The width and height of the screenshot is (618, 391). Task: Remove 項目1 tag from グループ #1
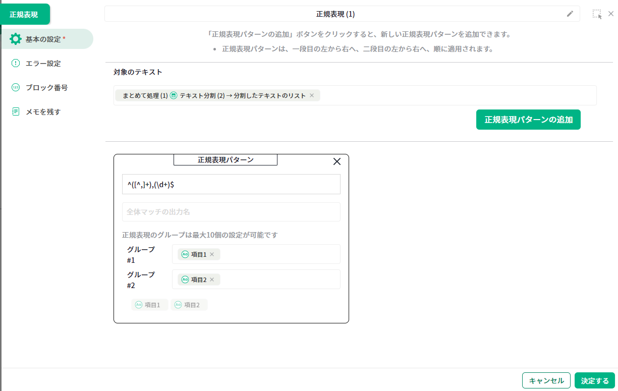(212, 254)
